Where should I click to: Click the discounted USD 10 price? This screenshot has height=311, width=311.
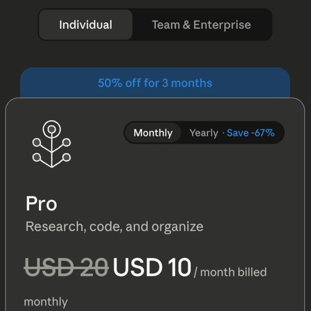152,267
